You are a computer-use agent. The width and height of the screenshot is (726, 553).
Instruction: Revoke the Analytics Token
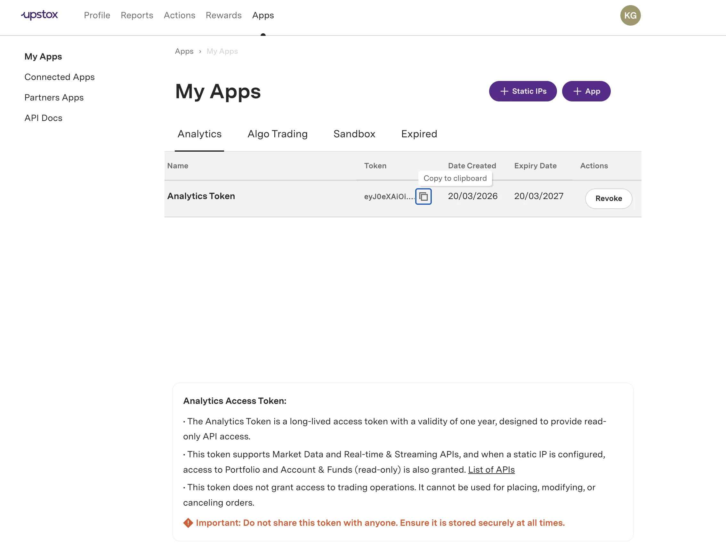[x=609, y=198]
